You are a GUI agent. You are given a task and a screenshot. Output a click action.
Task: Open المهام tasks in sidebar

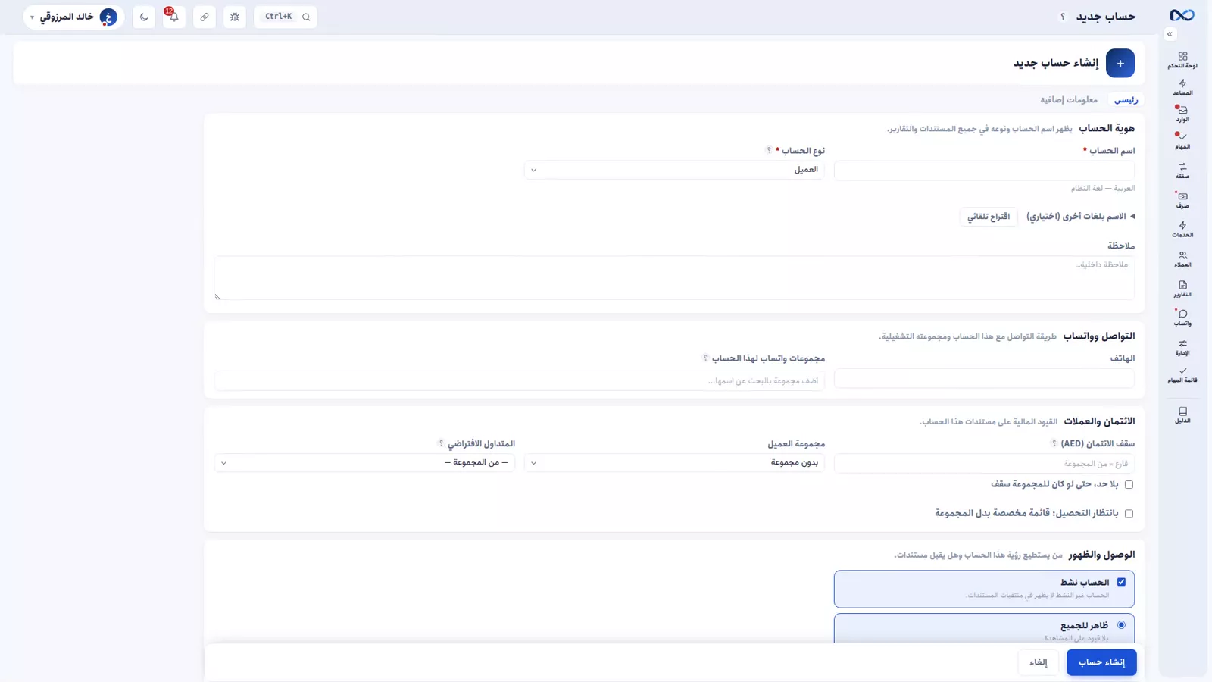point(1182,141)
